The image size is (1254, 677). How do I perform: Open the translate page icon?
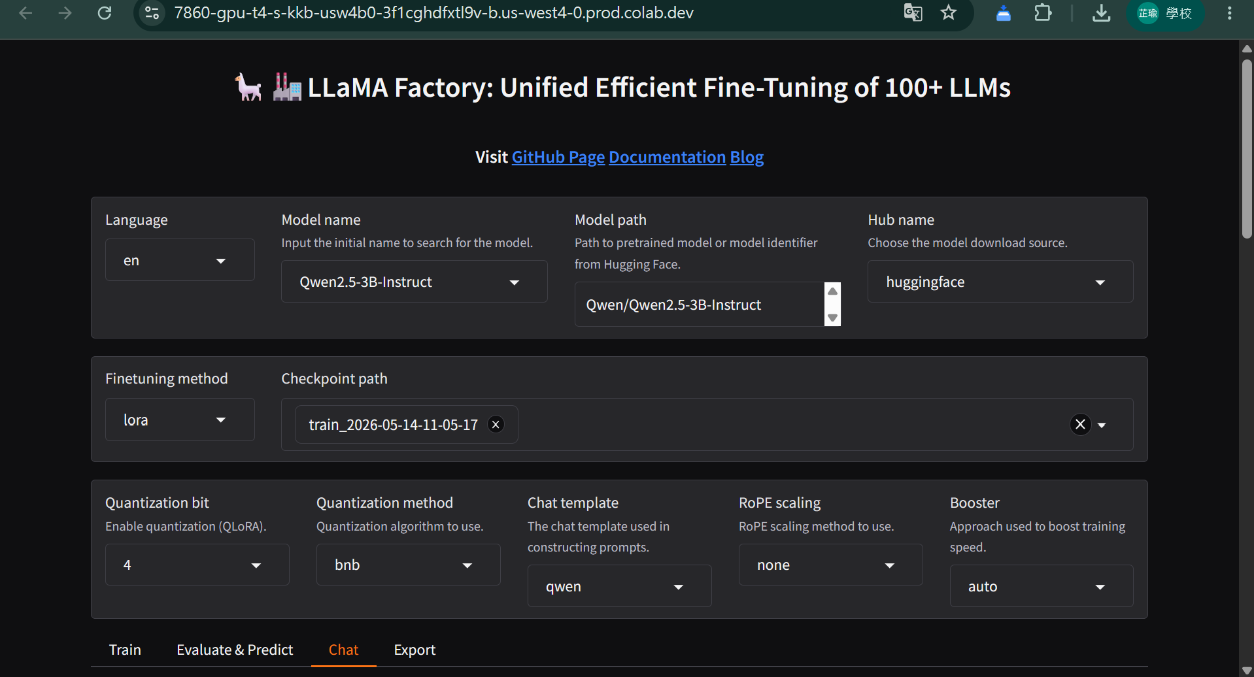[x=913, y=13]
